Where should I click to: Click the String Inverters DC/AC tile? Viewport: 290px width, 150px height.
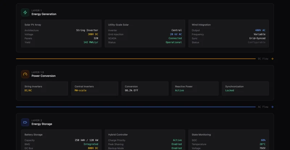click(x=45, y=88)
